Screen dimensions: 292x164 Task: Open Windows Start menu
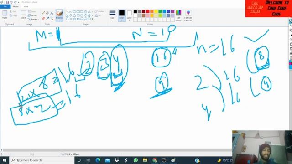tap(5, 160)
